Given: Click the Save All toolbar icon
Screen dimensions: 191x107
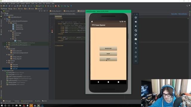Looking at the screenshot, I should tap(4, 6).
